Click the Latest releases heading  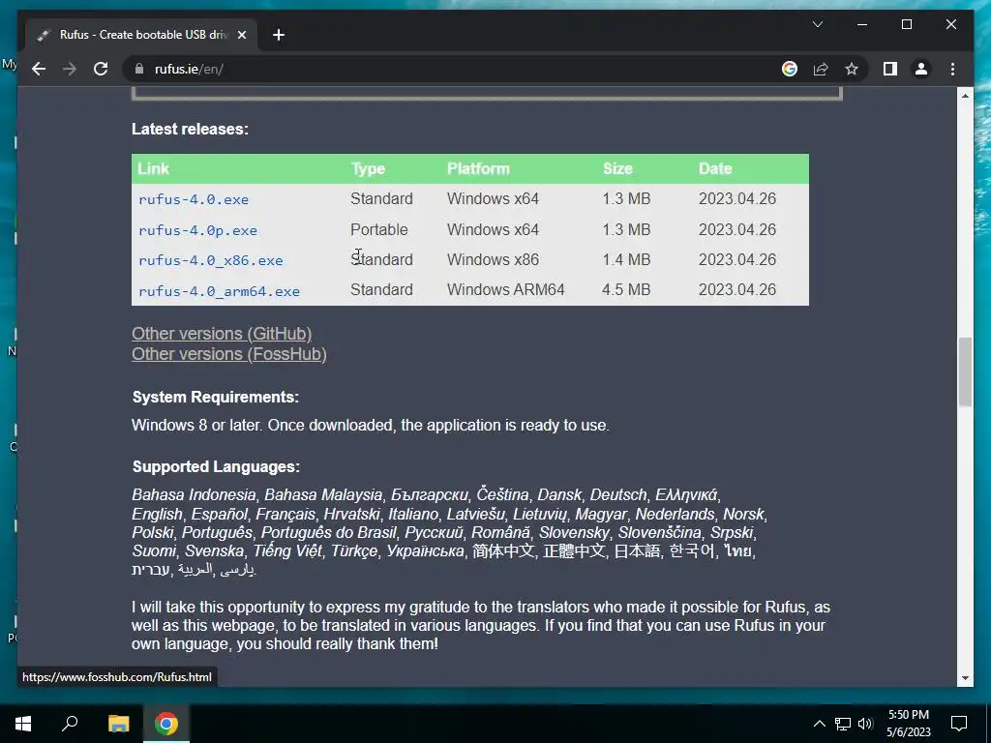(190, 129)
